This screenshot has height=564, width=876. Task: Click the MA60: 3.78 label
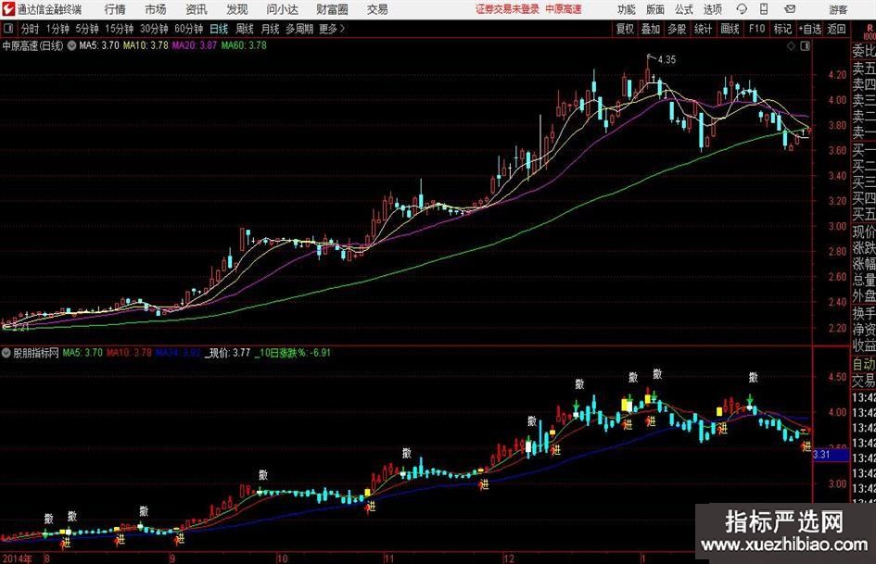244,45
